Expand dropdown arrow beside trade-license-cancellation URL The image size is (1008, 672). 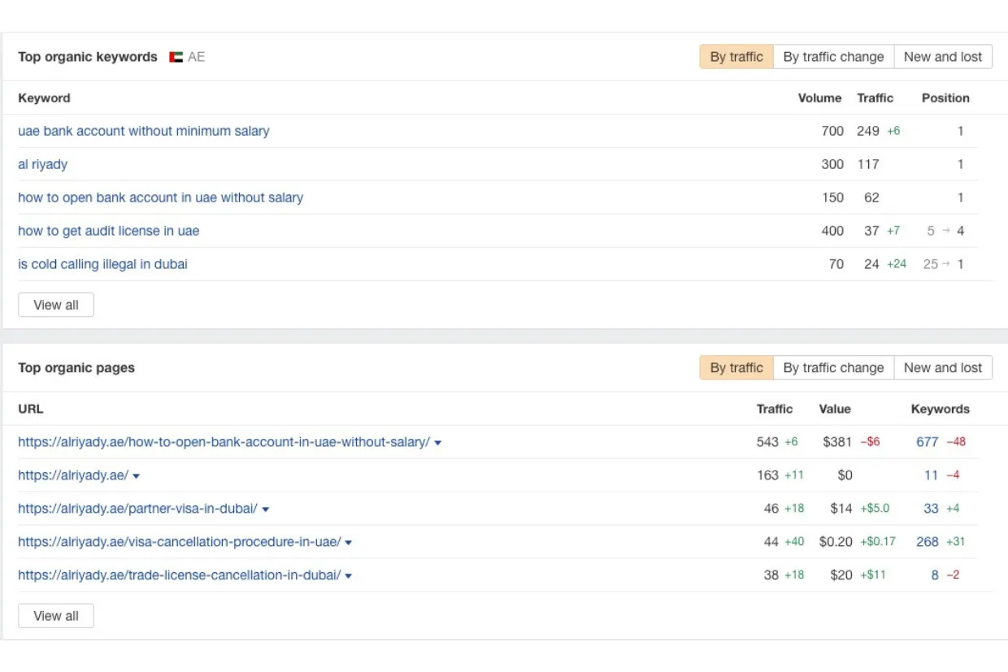point(349,576)
